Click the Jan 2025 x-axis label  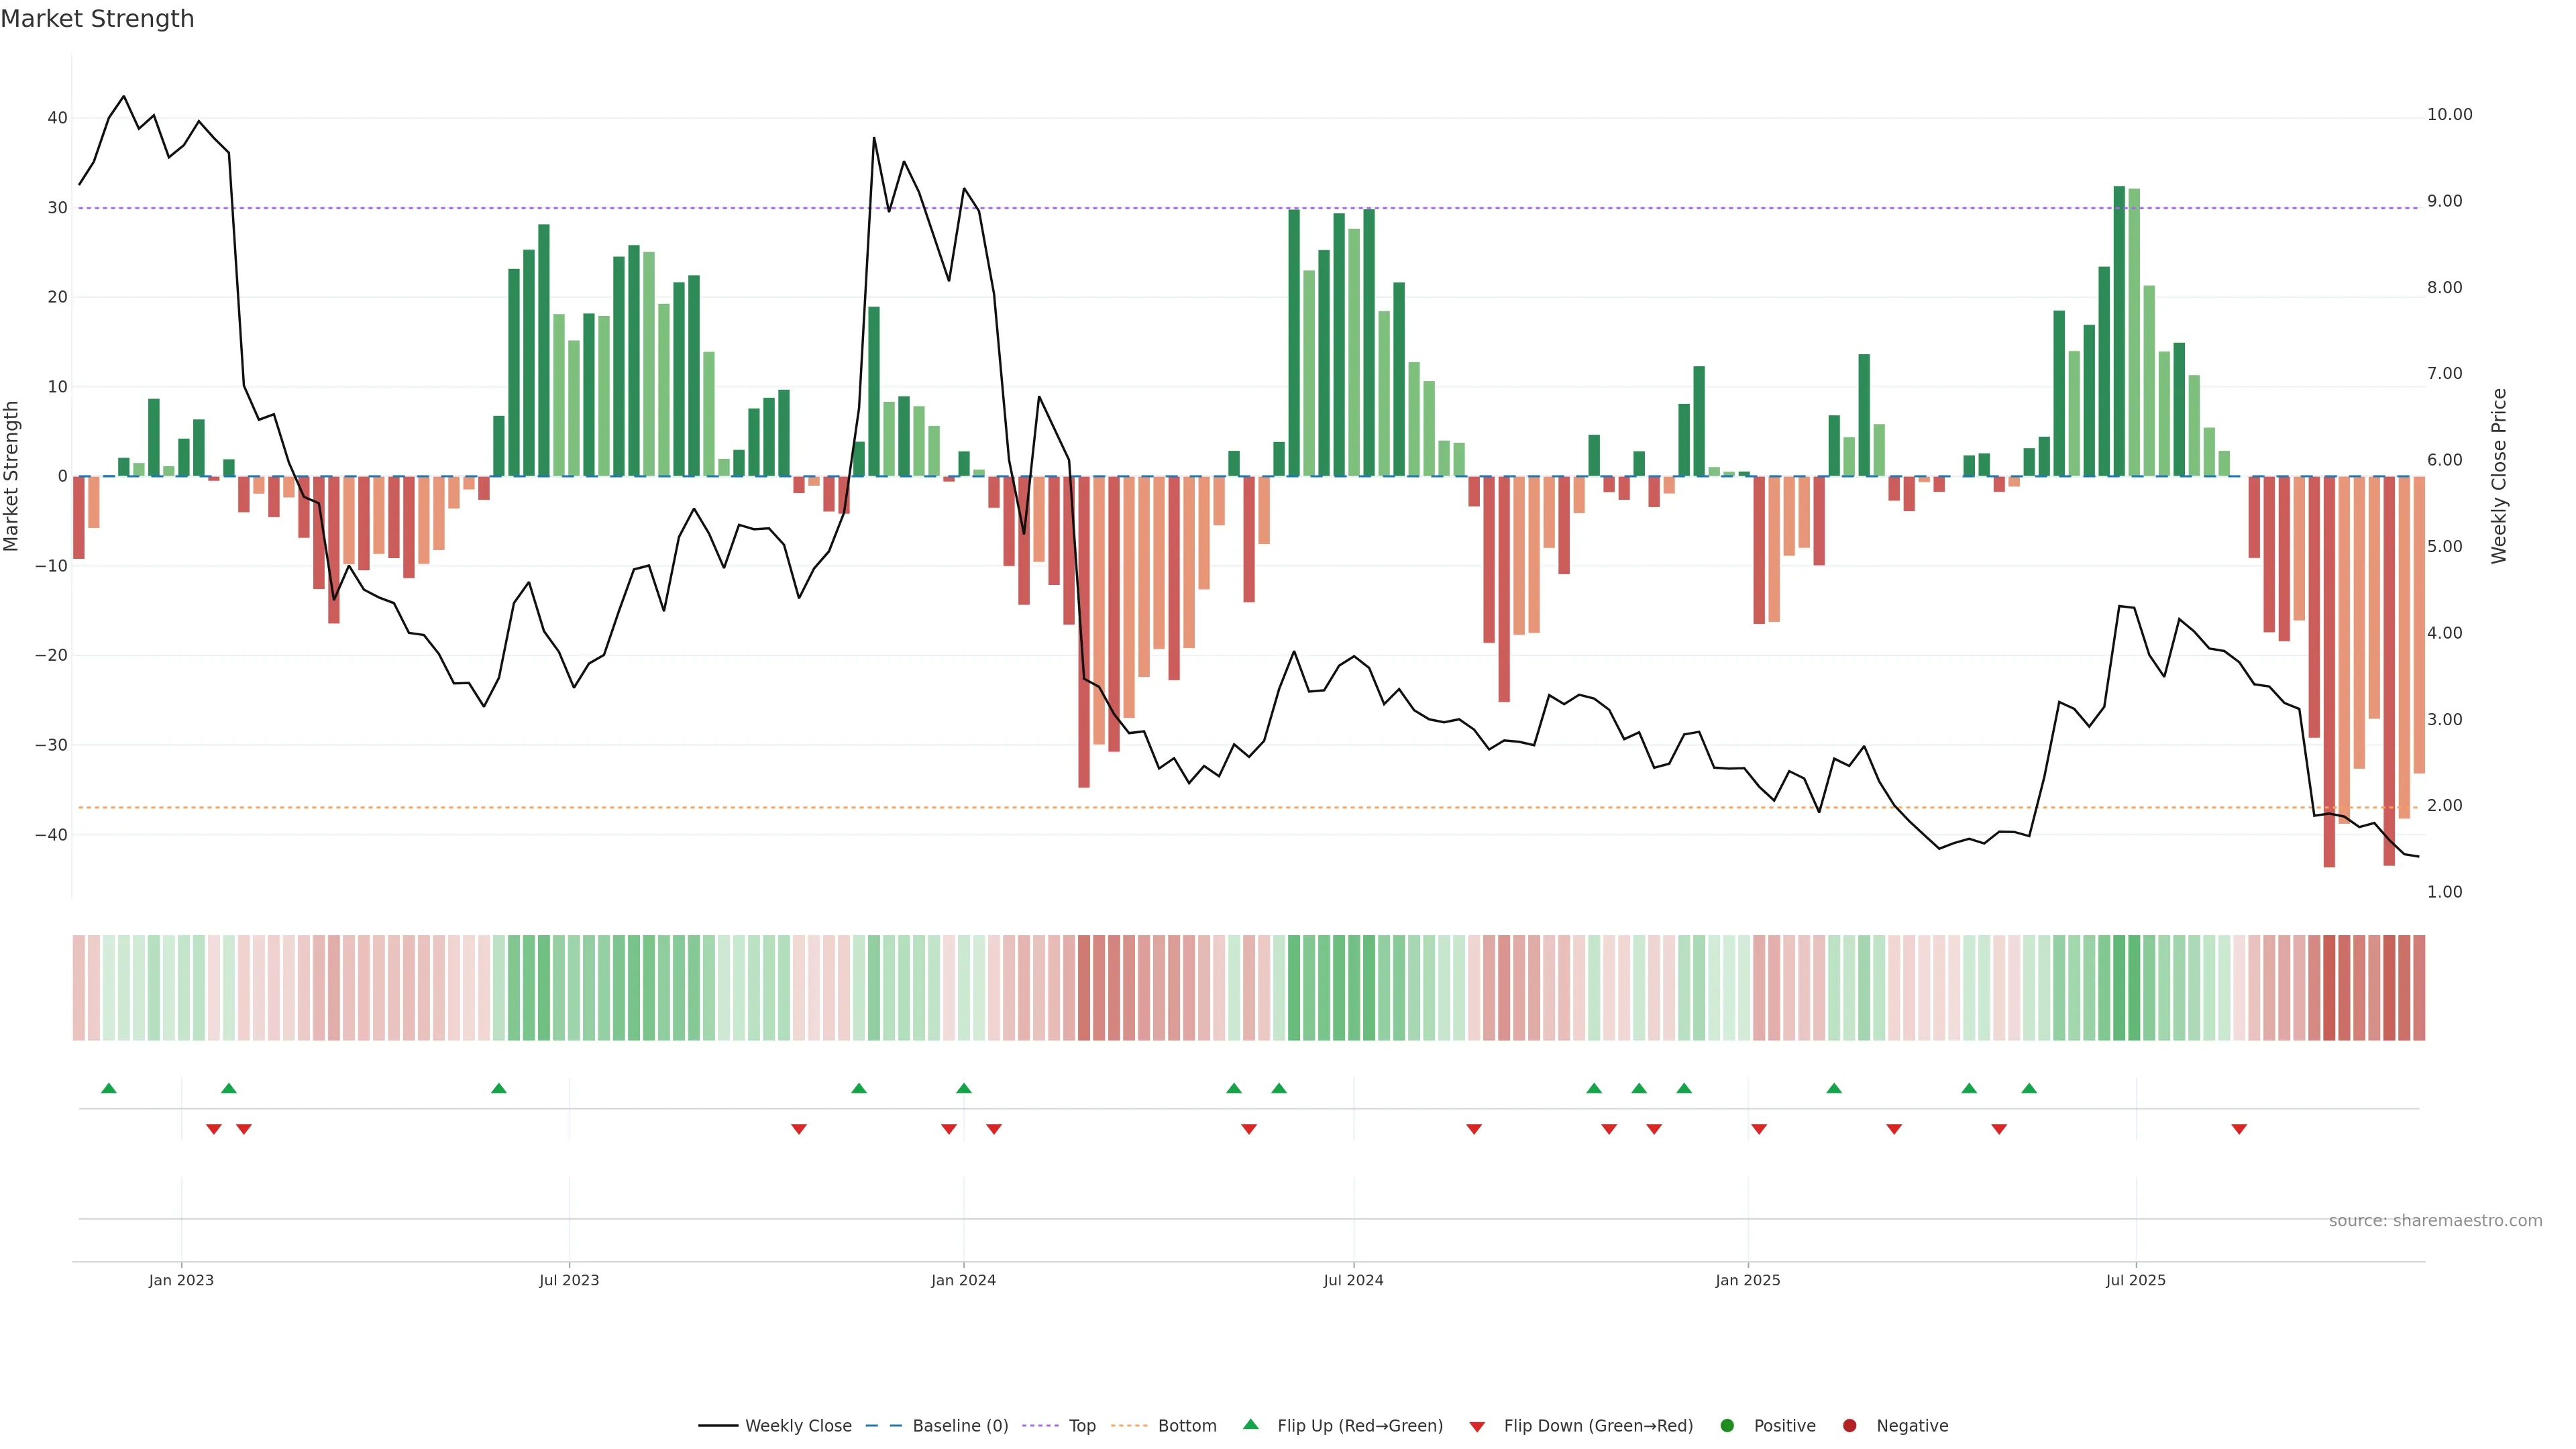click(1747, 1280)
